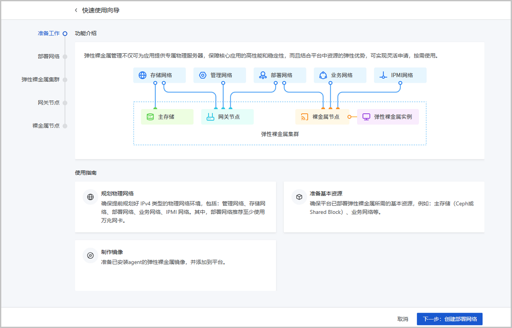Screen dimensions: 512x328
Task: Click the 业务网络 circular icon
Action: tap(323, 75)
